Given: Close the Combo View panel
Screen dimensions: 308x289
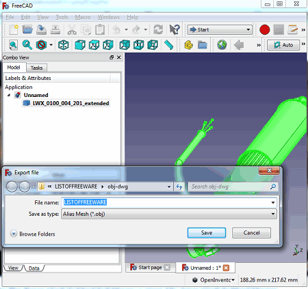Looking at the screenshot, I should pos(119,57).
